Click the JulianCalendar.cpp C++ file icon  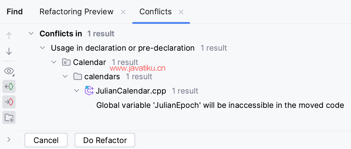[x=89, y=91]
